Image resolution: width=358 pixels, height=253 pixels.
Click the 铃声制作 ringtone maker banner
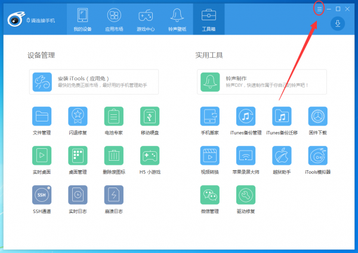pyautogui.click(x=262, y=82)
